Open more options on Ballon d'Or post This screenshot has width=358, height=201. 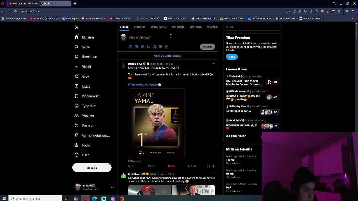coord(213,64)
